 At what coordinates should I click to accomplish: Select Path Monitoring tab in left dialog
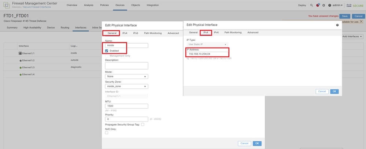tap(153, 33)
